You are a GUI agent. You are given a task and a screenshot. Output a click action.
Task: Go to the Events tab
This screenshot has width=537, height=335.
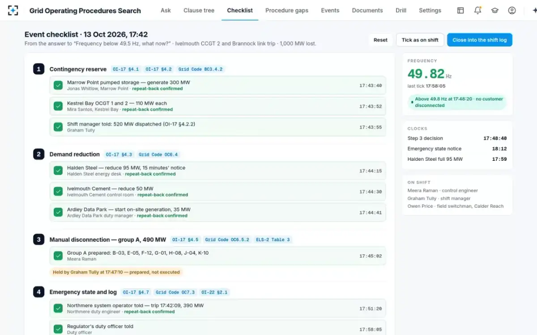(330, 10)
